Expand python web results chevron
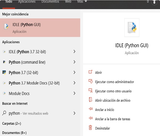160x136 pixels. (x=74, y=113)
